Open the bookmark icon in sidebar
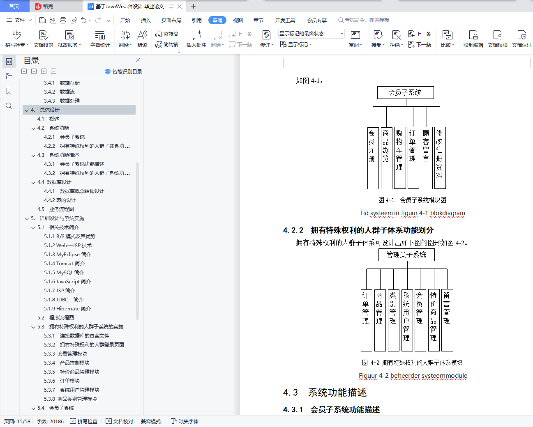533x427 pixels. (x=9, y=91)
